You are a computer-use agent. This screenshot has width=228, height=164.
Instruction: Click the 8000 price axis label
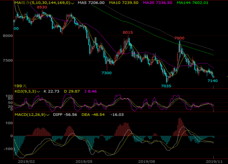pyautogui.click(x=8, y=36)
